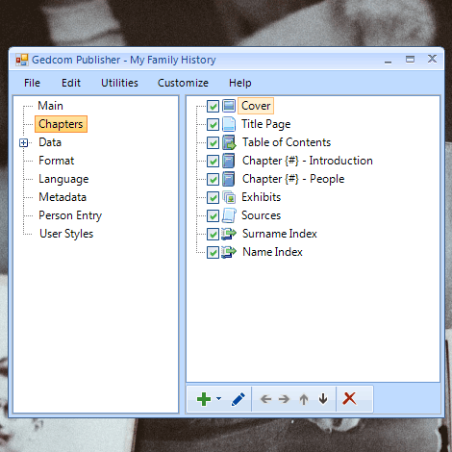Click the left arrow outdent icon
Viewport: 452px width, 452px height.
tap(265, 399)
